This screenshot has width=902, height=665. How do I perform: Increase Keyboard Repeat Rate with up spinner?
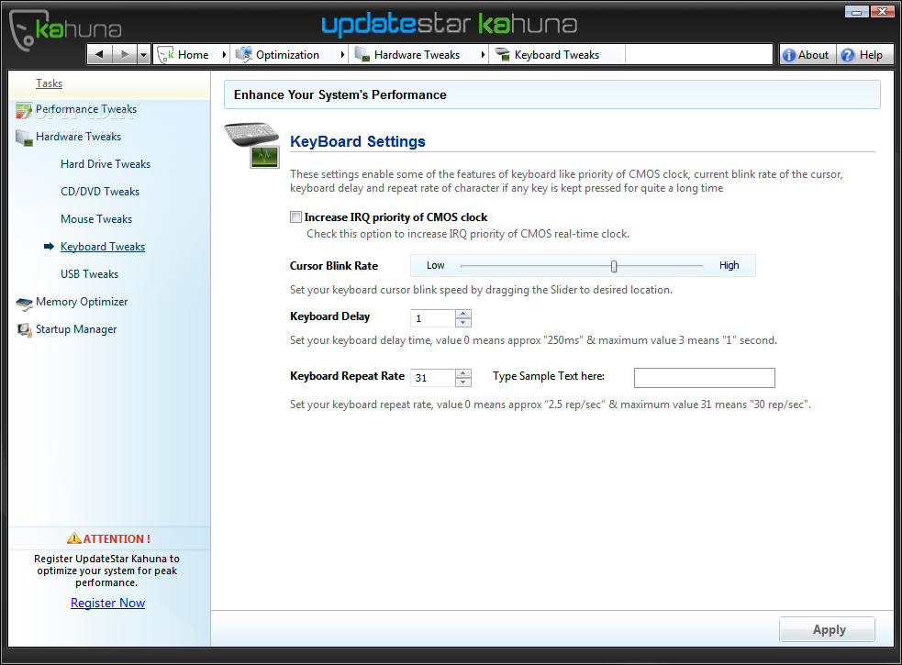[x=463, y=373]
